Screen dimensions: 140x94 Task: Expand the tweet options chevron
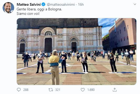click(135, 4)
